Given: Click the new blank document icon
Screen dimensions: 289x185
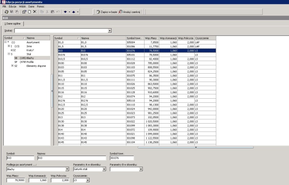Looking at the screenshot, I should [x=29, y=12].
